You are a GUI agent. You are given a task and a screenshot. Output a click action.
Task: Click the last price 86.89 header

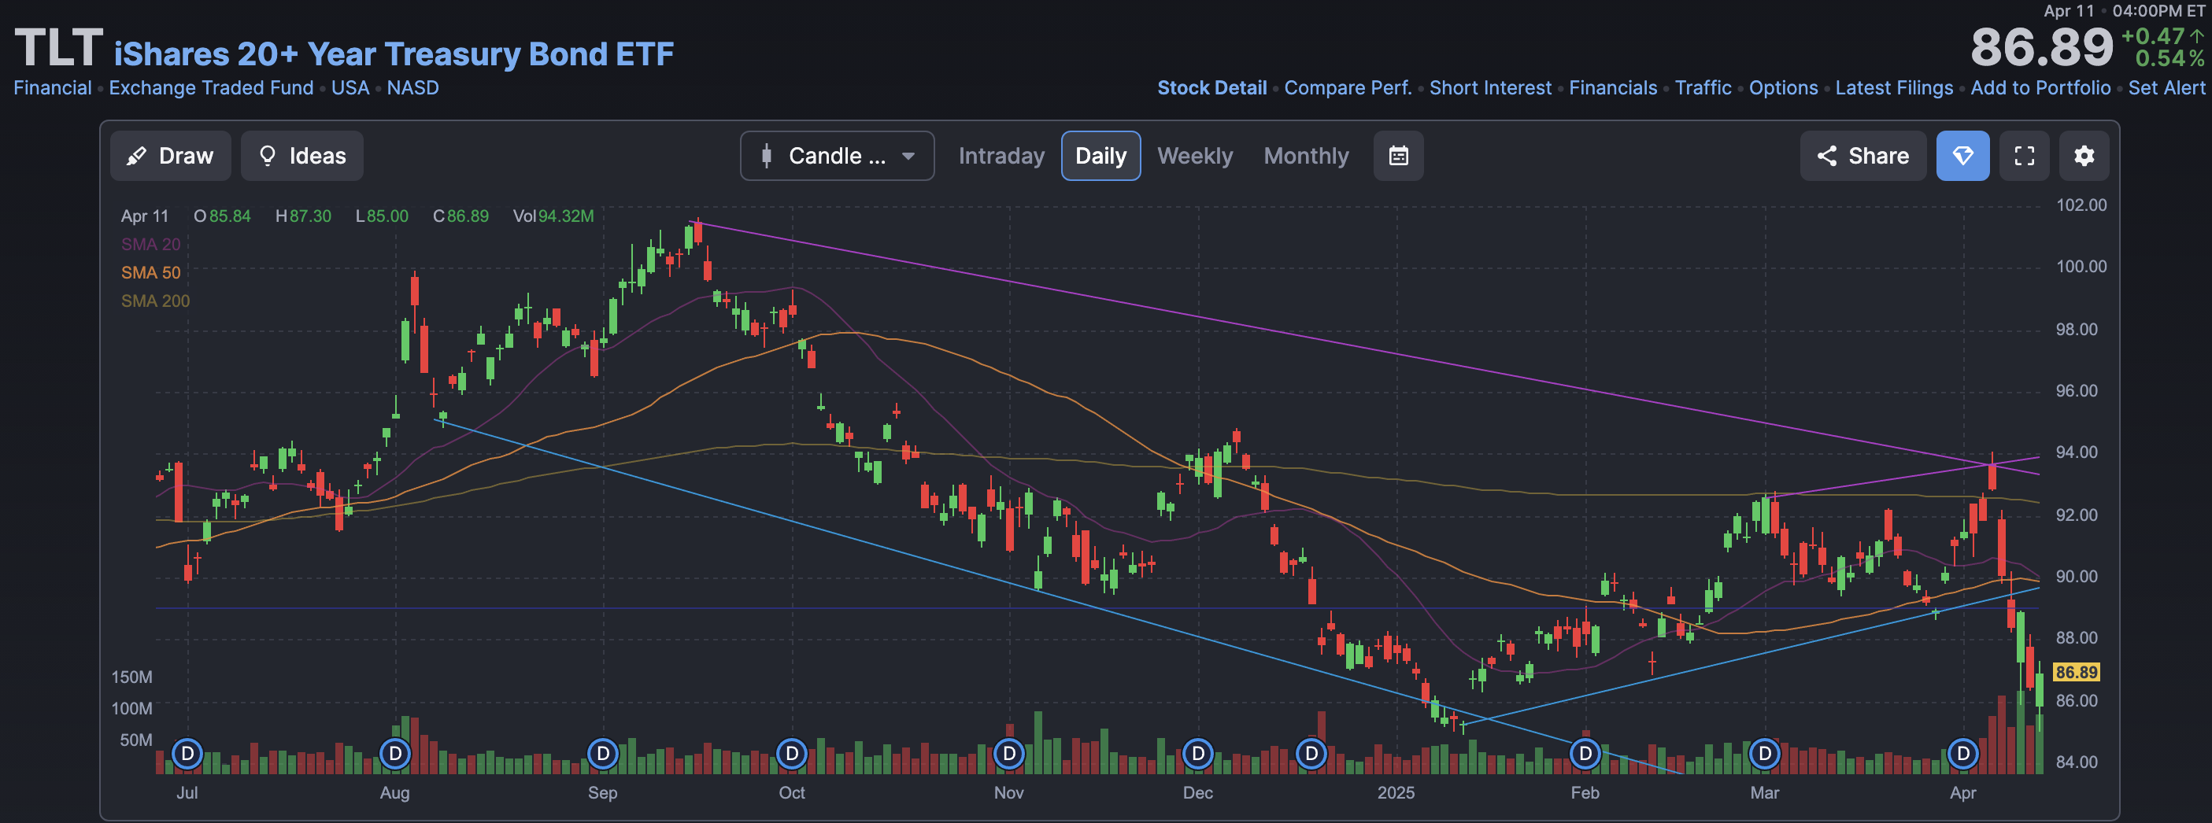[x=2040, y=47]
